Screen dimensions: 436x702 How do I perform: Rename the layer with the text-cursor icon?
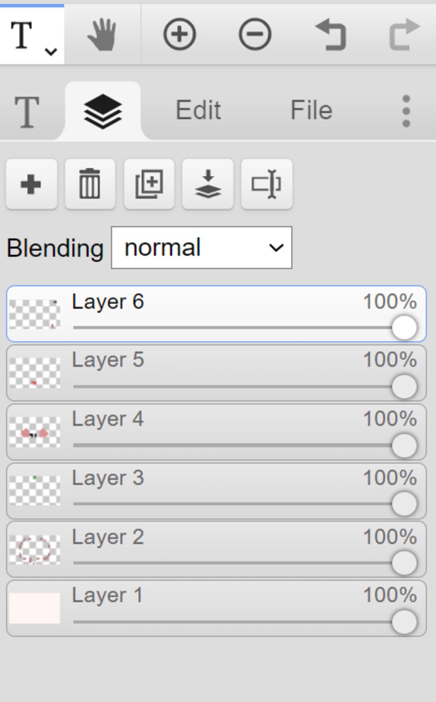[267, 184]
